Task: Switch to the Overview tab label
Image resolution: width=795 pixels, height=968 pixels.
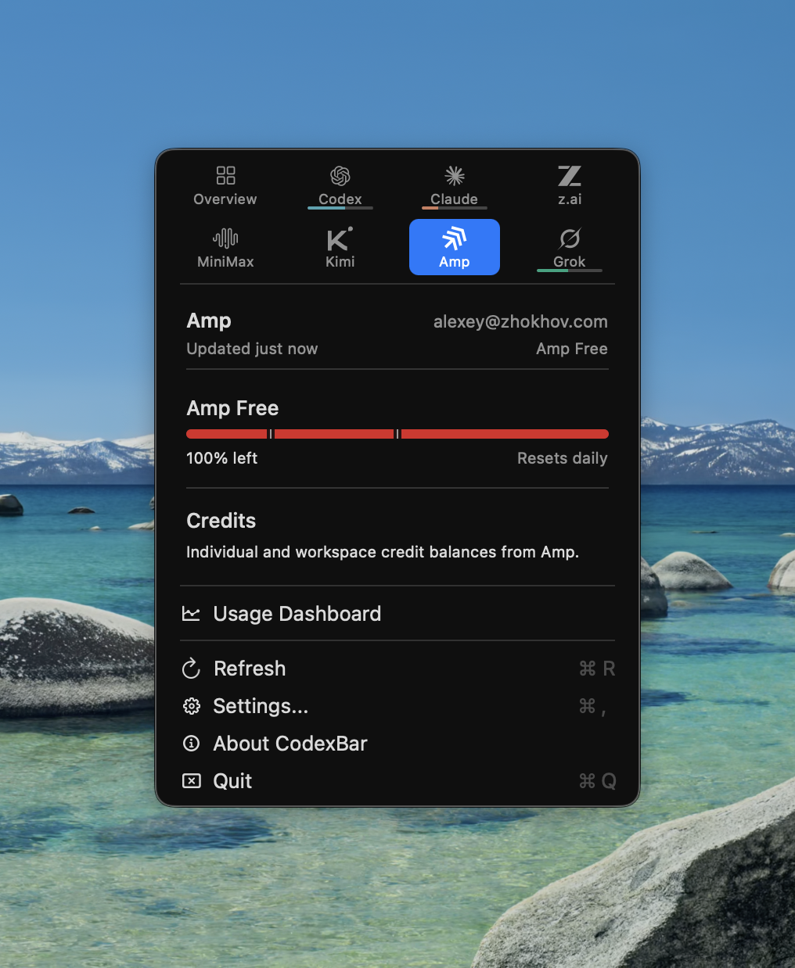Action: tap(225, 199)
